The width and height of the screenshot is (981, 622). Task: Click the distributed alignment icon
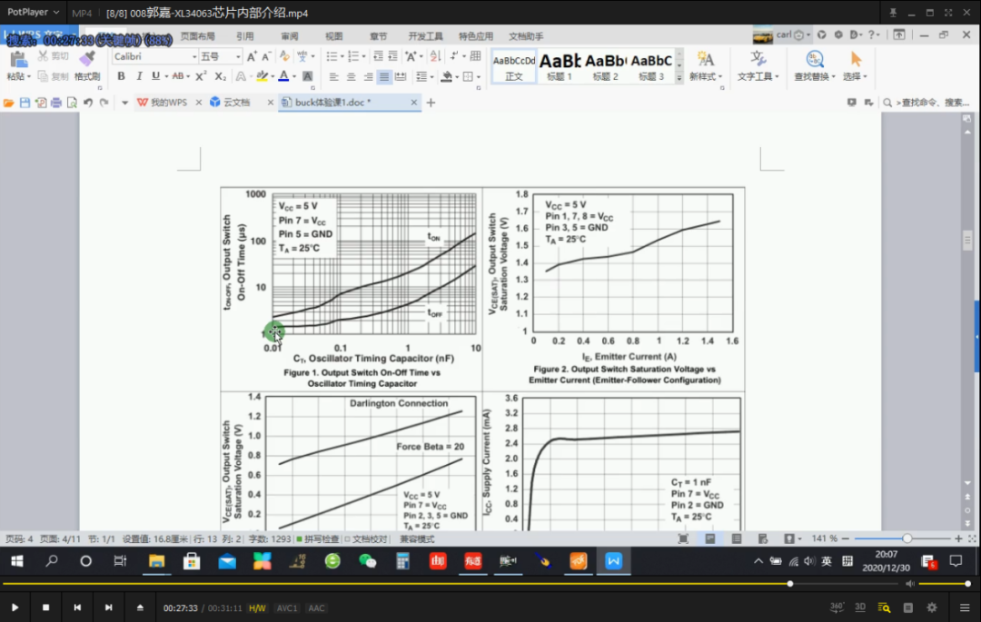tap(401, 76)
